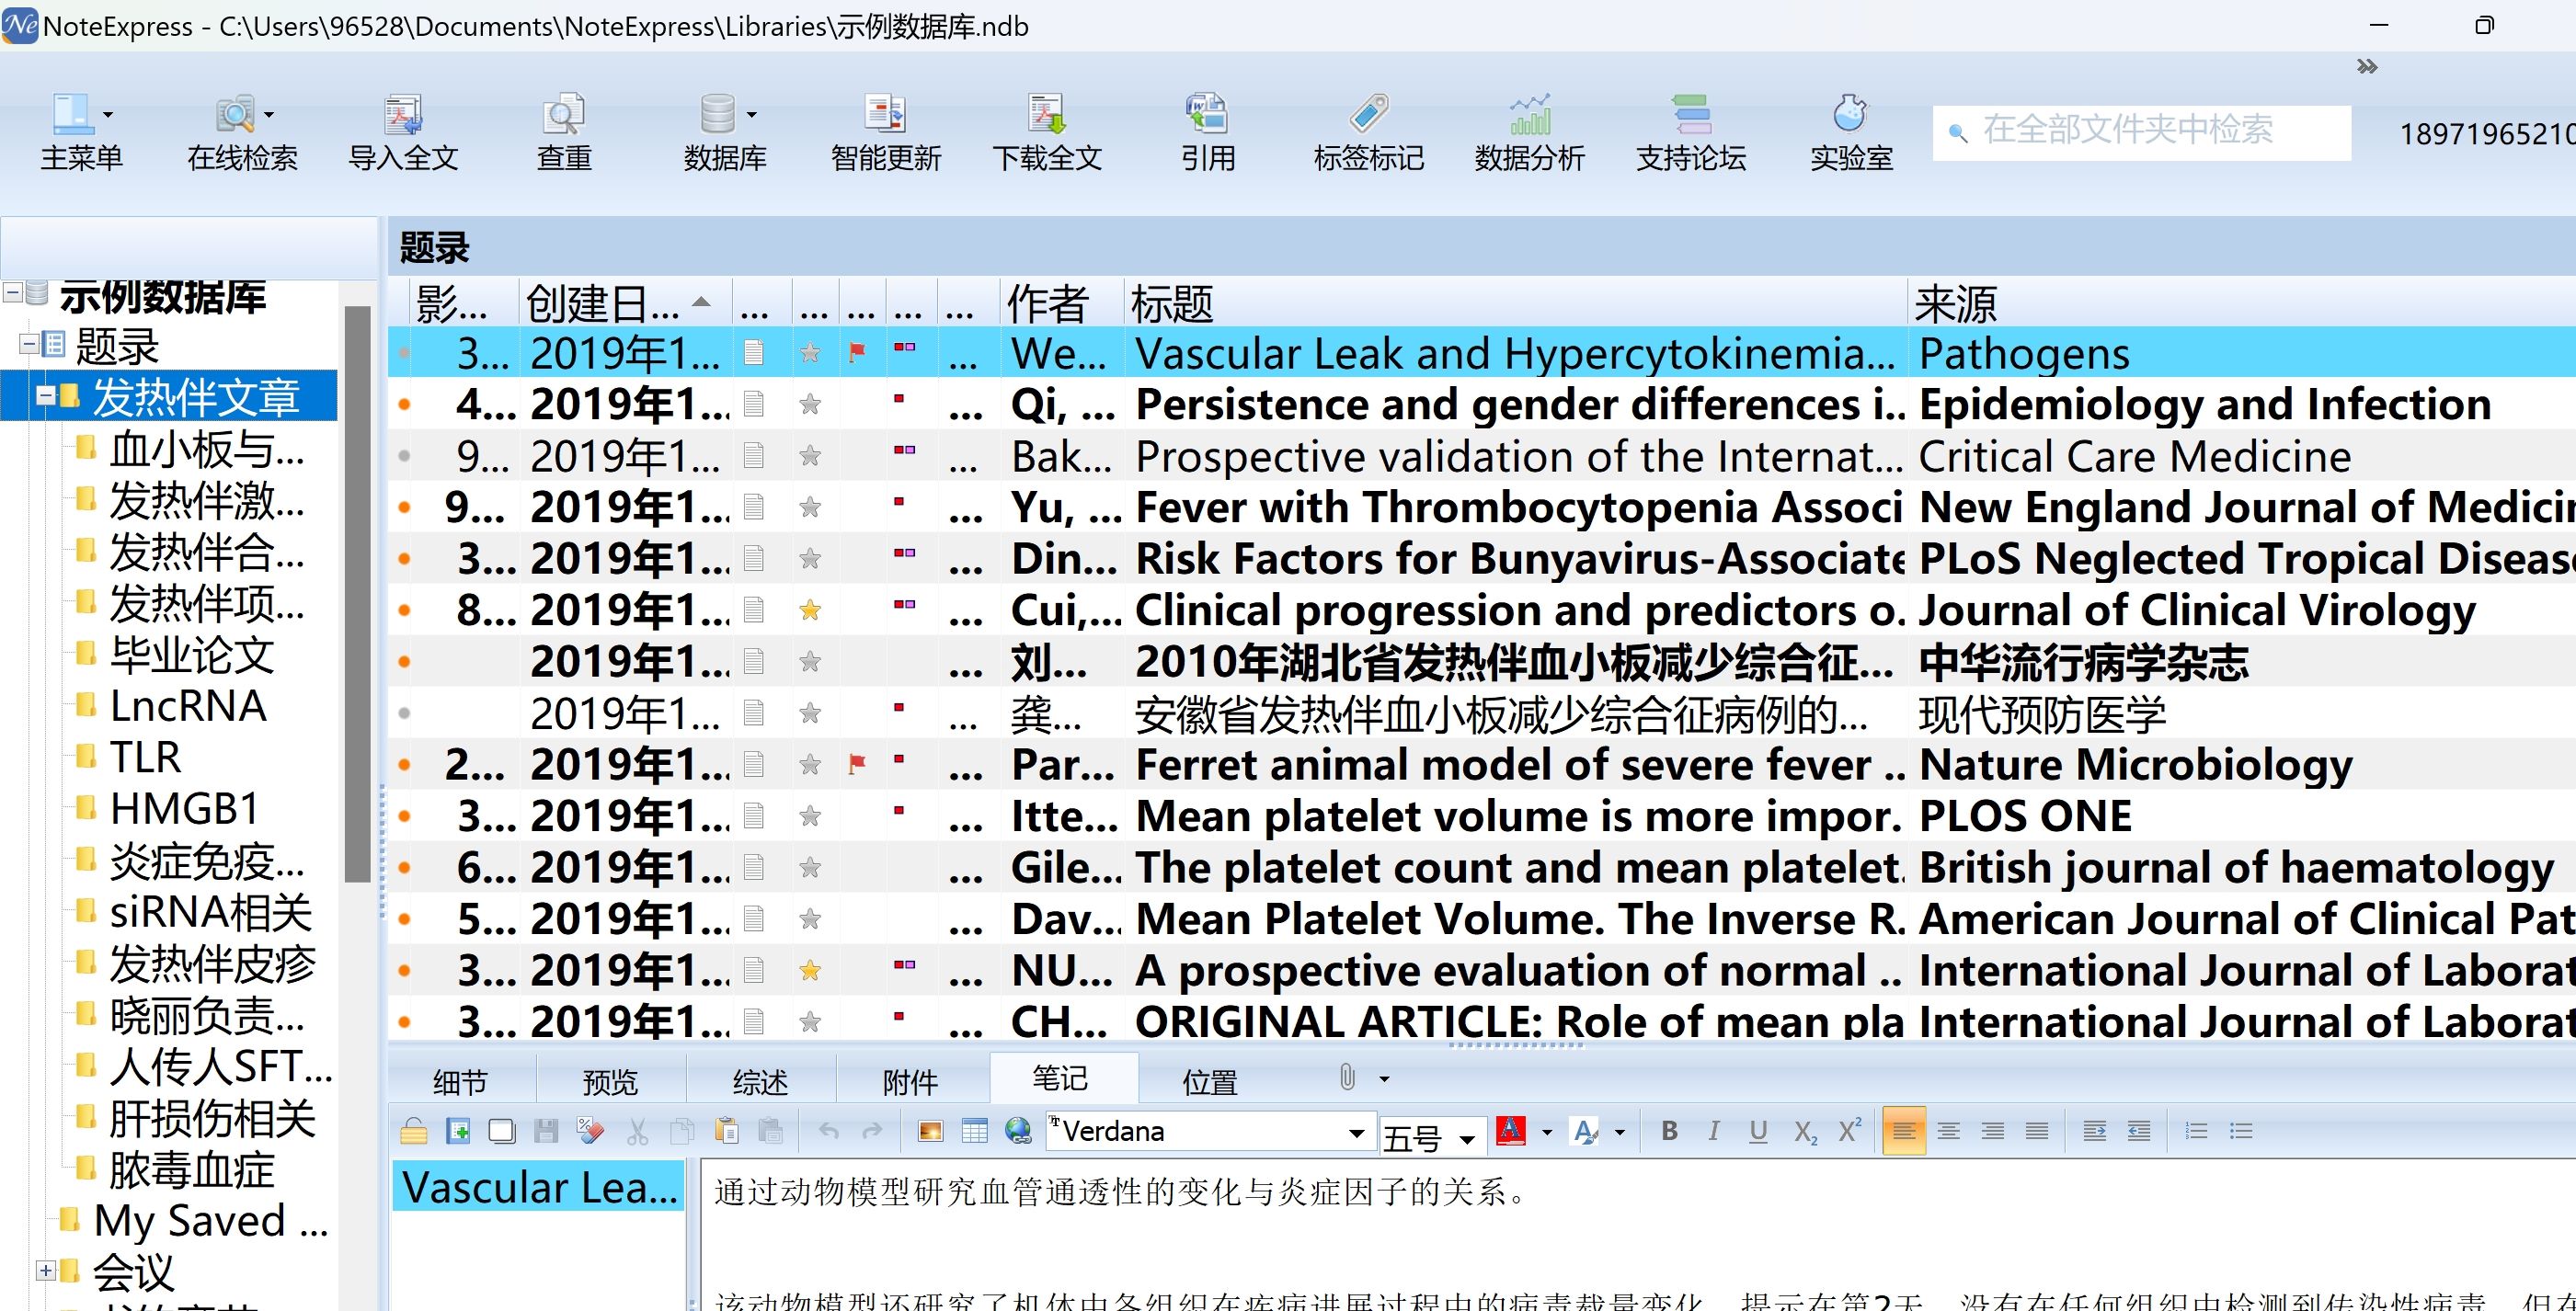The height and width of the screenshot is (1311, 2576).
Task: Switch to the 附件 attachments tab
Action: (x=910, y=1081)
